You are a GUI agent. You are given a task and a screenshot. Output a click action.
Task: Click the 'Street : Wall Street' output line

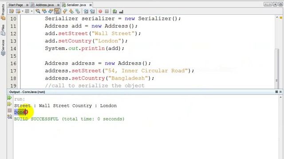click(65, 106)
